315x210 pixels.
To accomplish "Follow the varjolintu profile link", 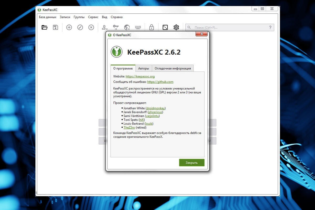I will coord(152,116).
